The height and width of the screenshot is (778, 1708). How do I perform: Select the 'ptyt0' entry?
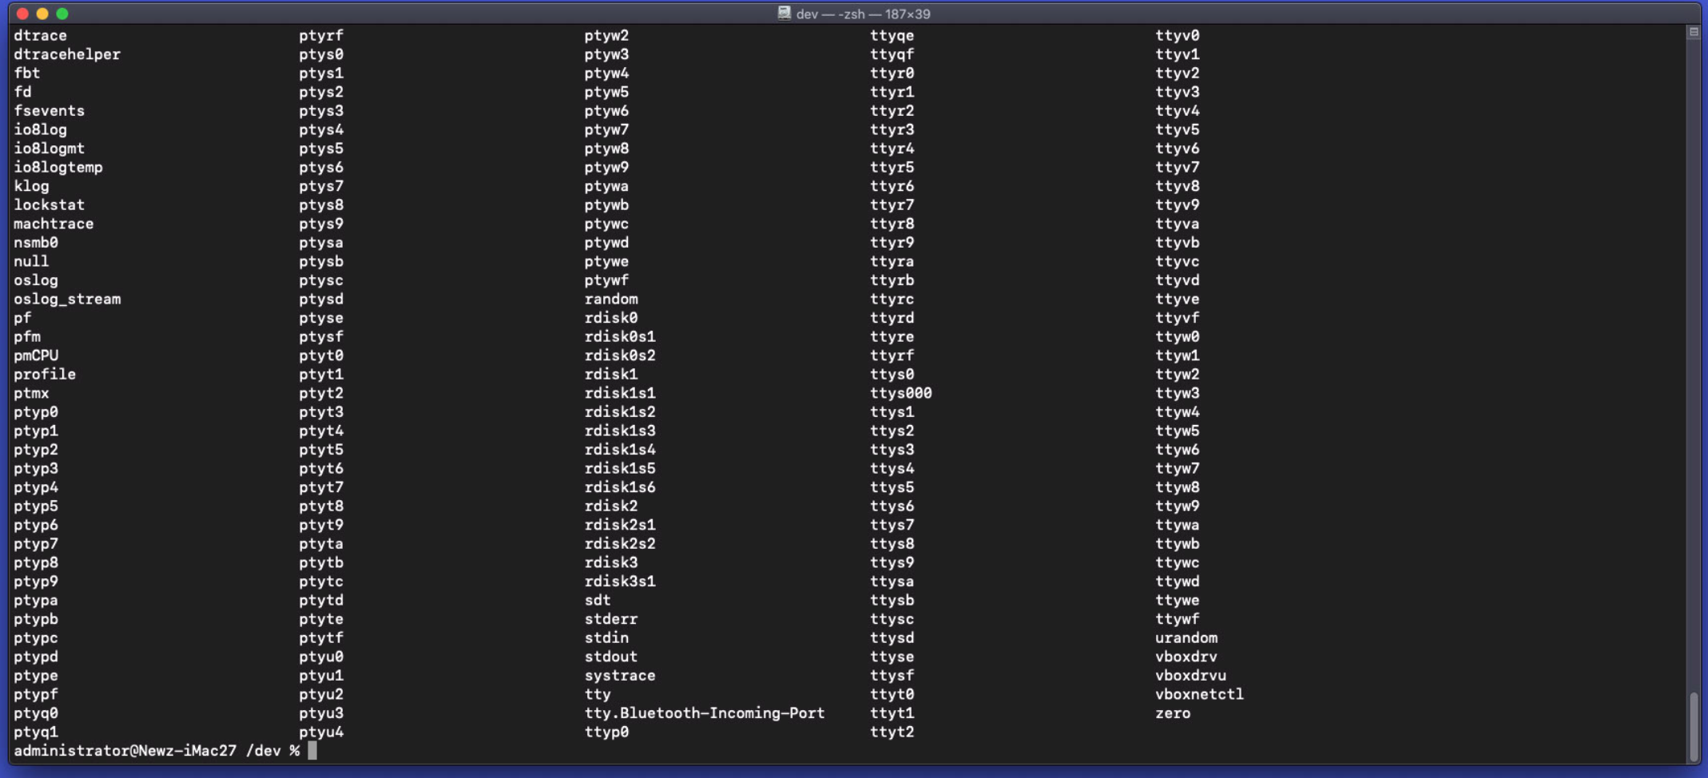[x=321, y=355]
